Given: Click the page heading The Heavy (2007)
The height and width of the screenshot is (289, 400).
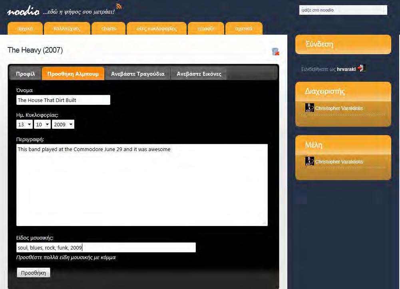Looking at the screenshot, I should [x=35, y=50].
